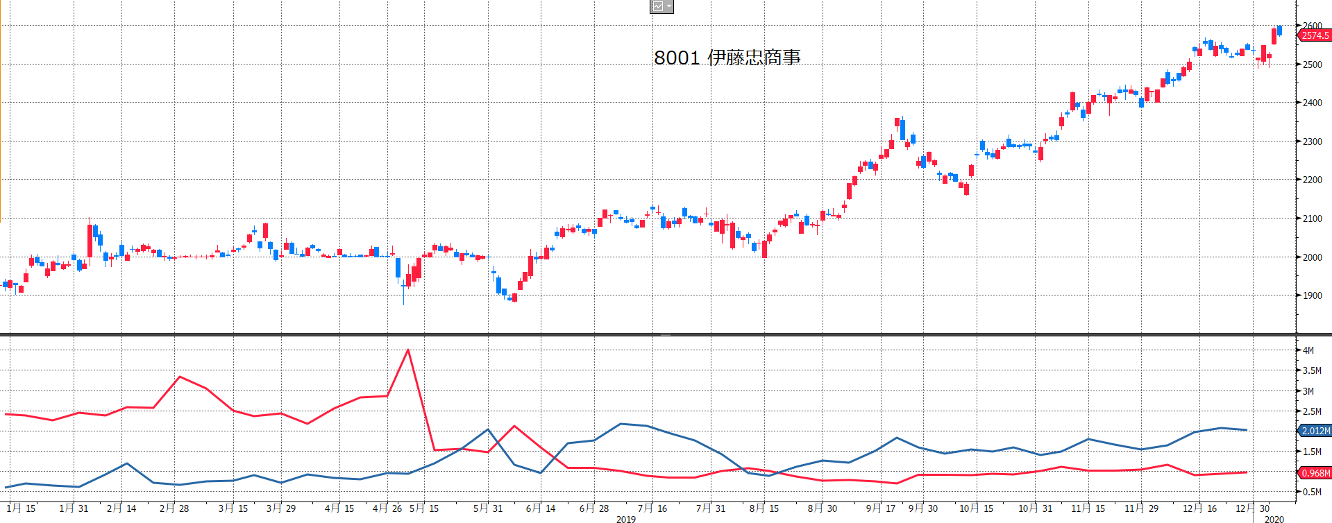The width and height of the screenshot is (1332, 523).
Task: Open the chart type dropdown arrow
Action: point(668,7)
